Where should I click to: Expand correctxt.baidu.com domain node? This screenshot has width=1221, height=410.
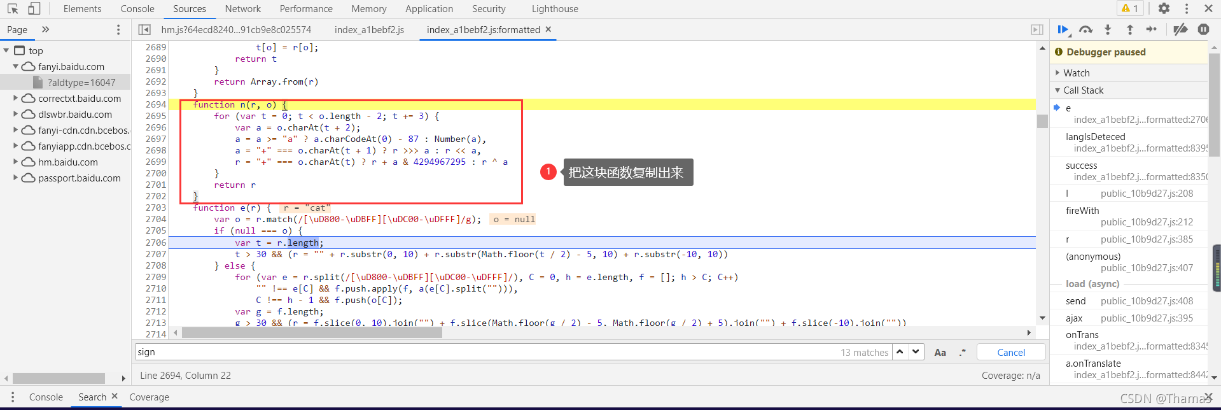(16, 98)
